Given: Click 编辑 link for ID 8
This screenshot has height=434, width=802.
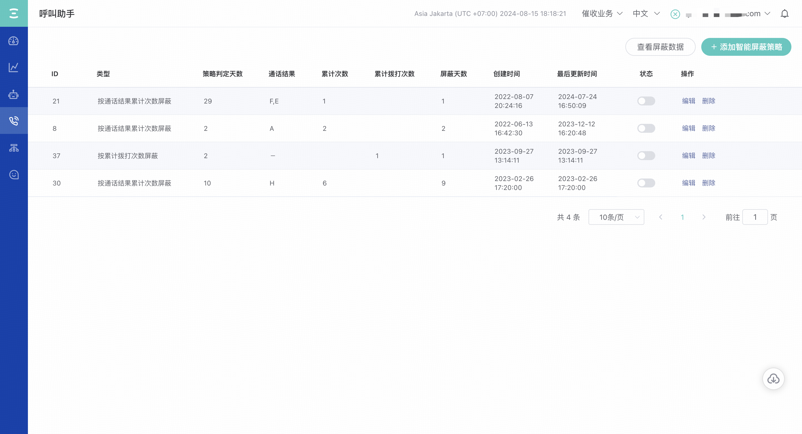Looking at the screenshot, I should coord(688,128).
